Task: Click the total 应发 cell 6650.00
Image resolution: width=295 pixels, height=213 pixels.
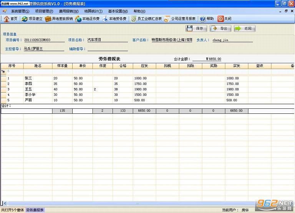Action: [x=144, y=111]
